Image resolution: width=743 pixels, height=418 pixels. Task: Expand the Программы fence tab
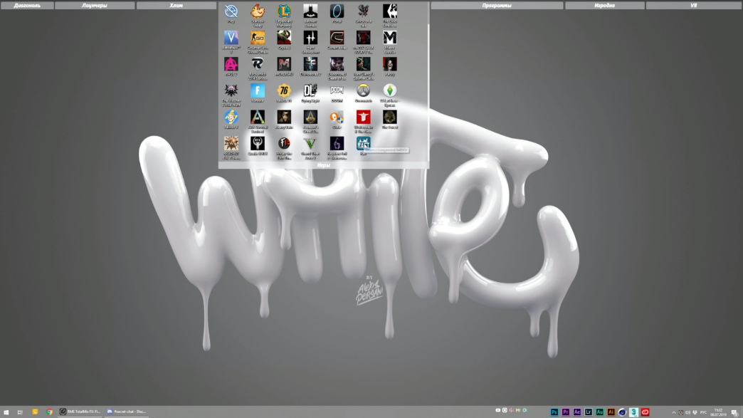tap(497, 6)
